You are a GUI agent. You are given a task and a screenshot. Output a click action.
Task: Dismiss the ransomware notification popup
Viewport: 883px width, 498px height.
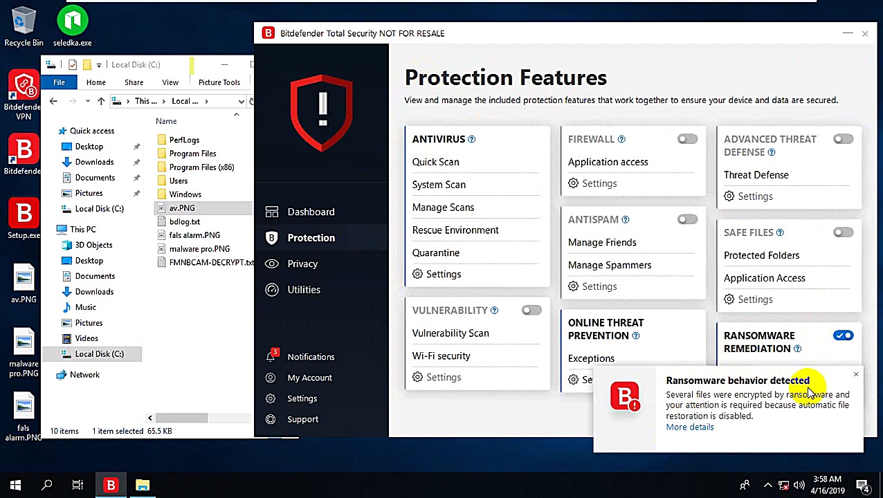click(856, 374)
